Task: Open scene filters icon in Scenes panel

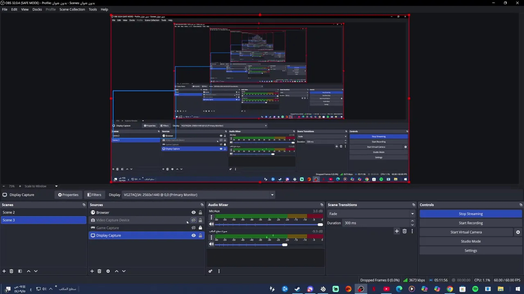Action: click(x=20, y=271)
